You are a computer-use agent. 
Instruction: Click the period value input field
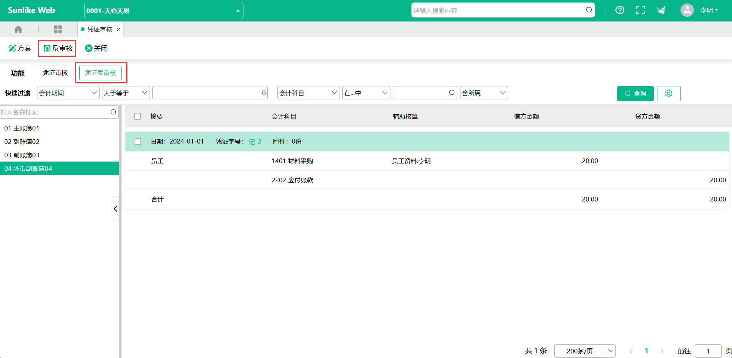tap(210, 93)
